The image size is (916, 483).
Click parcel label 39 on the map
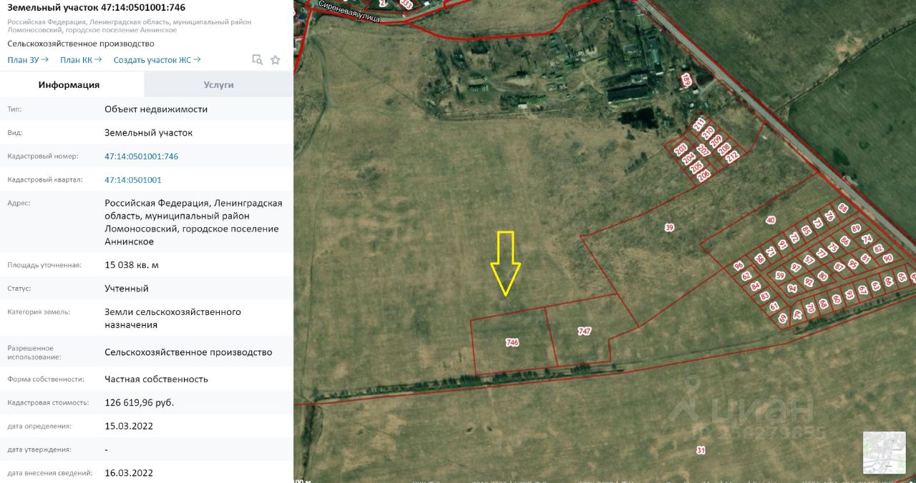[x=669, y=228]
